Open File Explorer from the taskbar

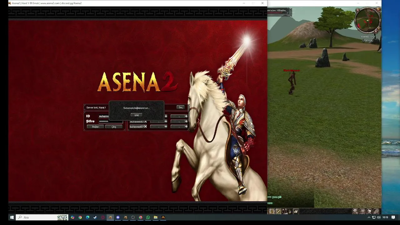155,217
